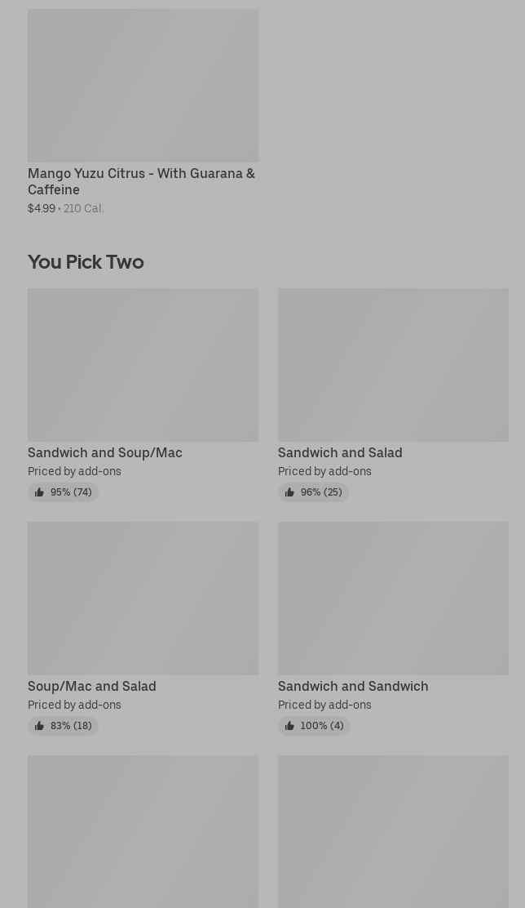The width and height of the screenshot is (525, 908).
Task: Choose the Soup/Mac and Salad title
Action: coord(92,686)
